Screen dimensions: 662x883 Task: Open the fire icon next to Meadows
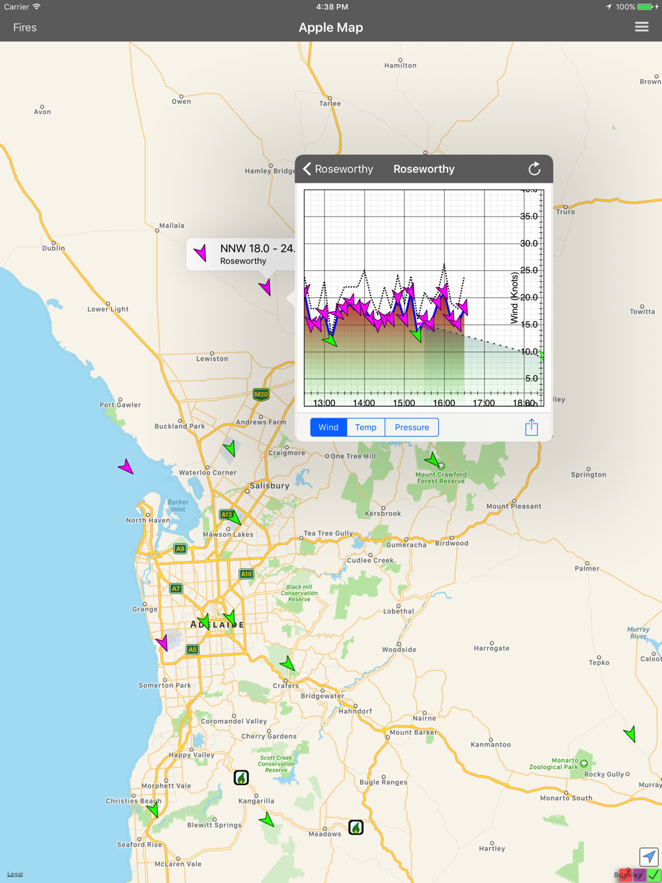coord(356,827)
